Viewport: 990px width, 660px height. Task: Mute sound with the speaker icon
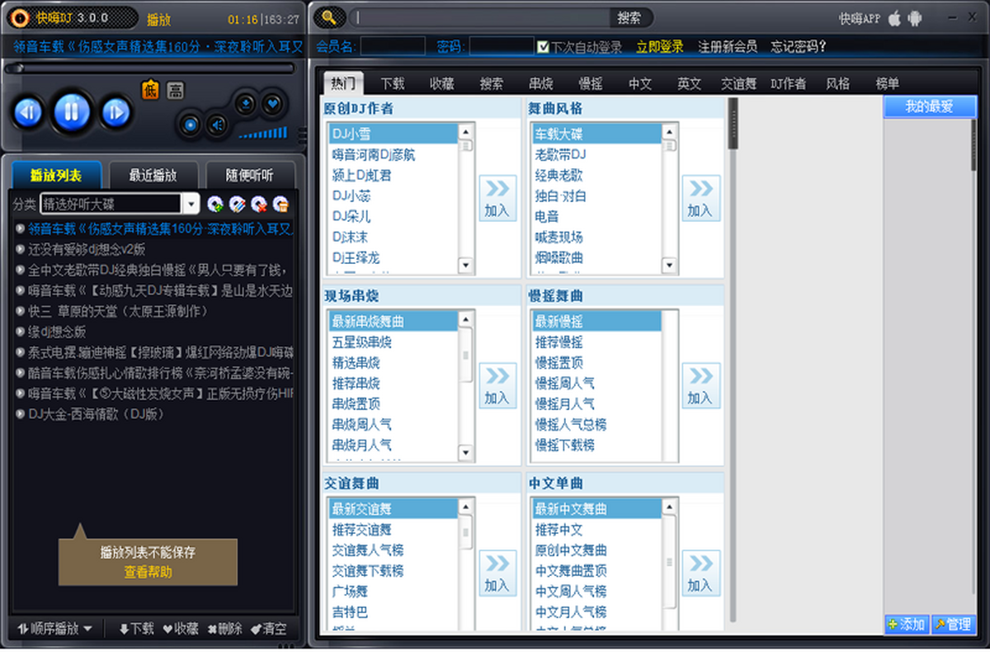(217, 125)
